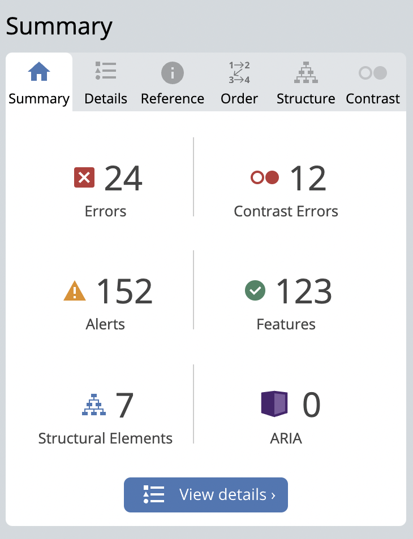Image resolution: width=413 pixels, height=539 pixels.
Task: Click the 152 alerts count
Action: pos(125,292)
